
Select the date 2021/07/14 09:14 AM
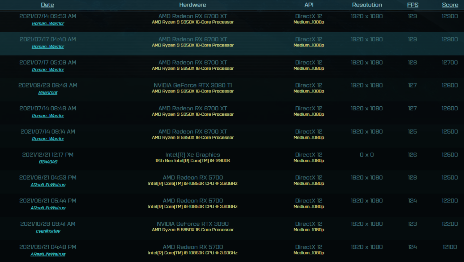click(x=48, y=131)
